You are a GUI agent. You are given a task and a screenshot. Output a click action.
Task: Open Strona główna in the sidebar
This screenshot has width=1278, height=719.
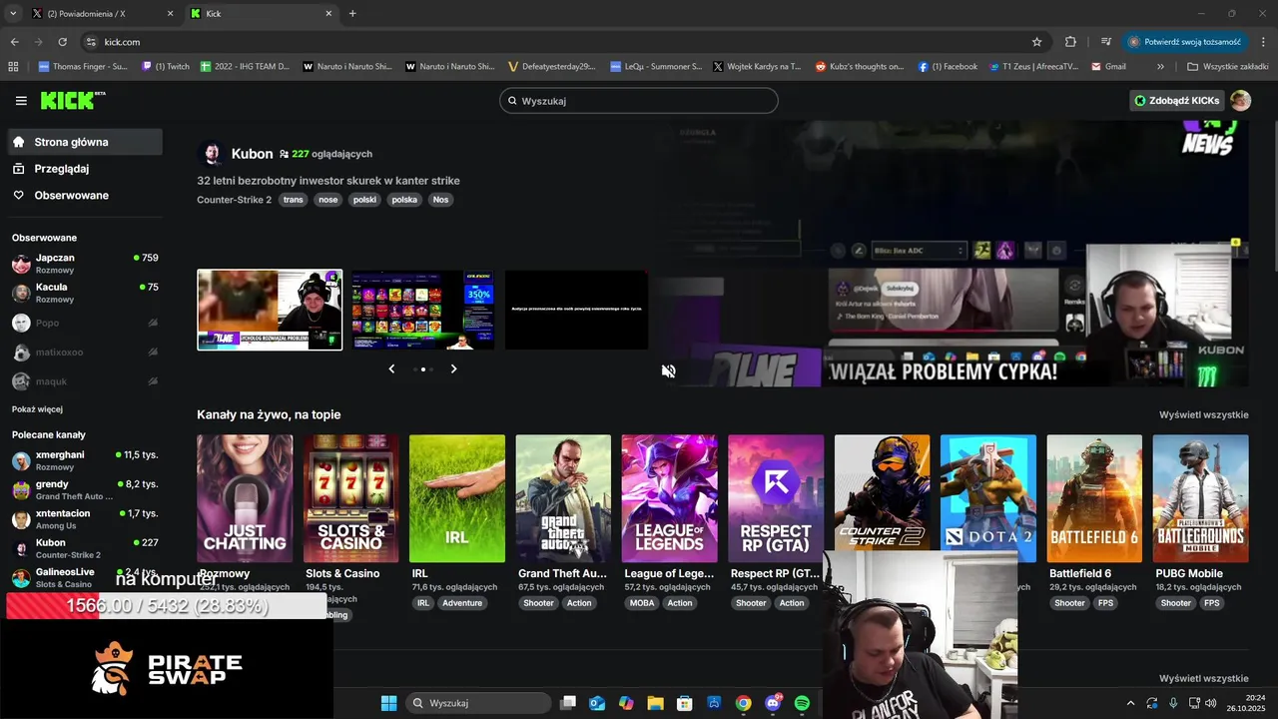(84, 142)
